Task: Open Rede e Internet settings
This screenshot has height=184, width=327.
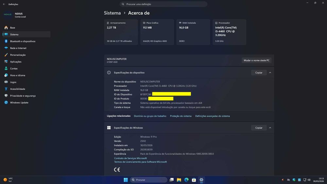Action: [x=26, y=48]
